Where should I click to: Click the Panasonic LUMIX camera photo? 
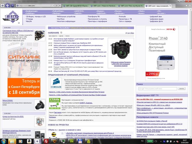pos(121,50)
